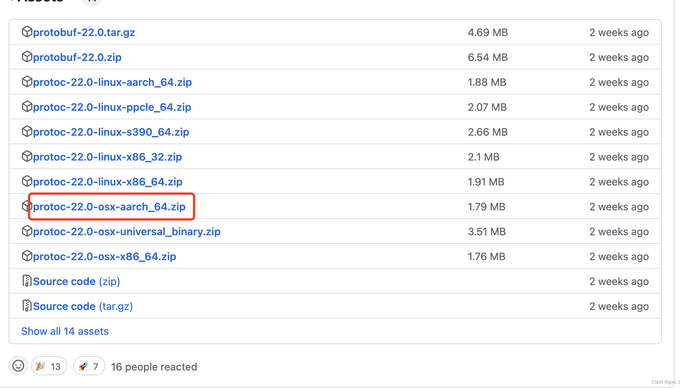Image resolution: width=686 pixels, height=388 pixels.
Task: Click the zip file icon beside Source code (zip)
Action: click(x=27, y=281)
